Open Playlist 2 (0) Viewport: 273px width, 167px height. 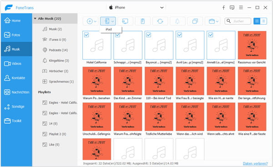54,134
